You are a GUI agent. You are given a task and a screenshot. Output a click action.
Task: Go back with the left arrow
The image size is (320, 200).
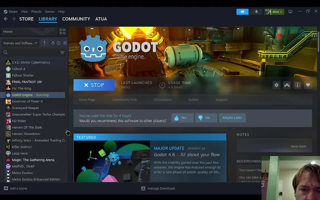(6, 19)
